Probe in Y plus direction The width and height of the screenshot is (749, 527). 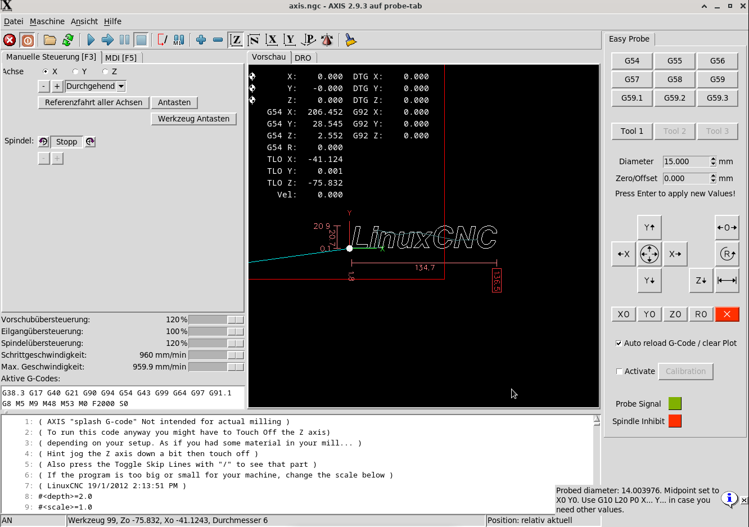[x=649, y=228]
